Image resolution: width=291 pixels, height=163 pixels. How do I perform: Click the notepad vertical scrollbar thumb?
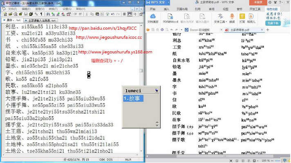[141, 70]
